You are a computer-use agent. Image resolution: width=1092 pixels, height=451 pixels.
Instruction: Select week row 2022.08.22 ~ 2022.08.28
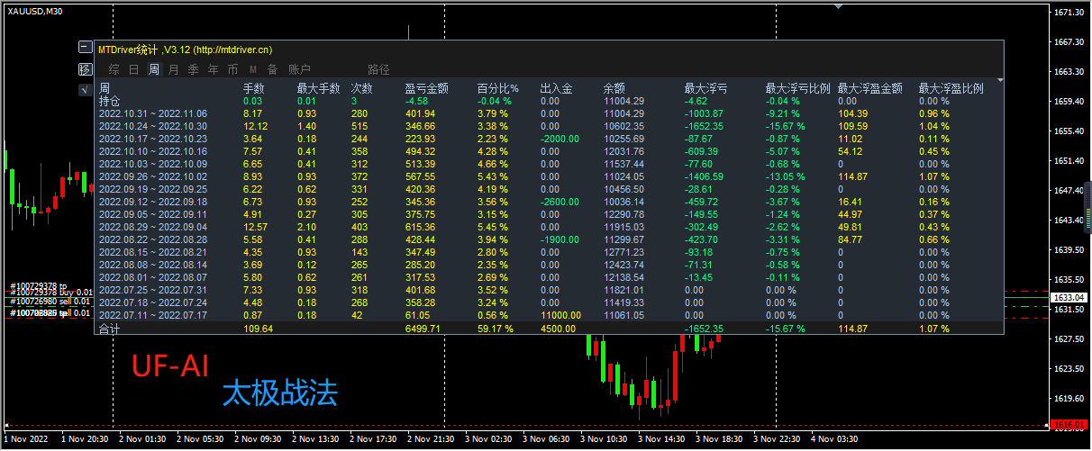tap(153, 240)
